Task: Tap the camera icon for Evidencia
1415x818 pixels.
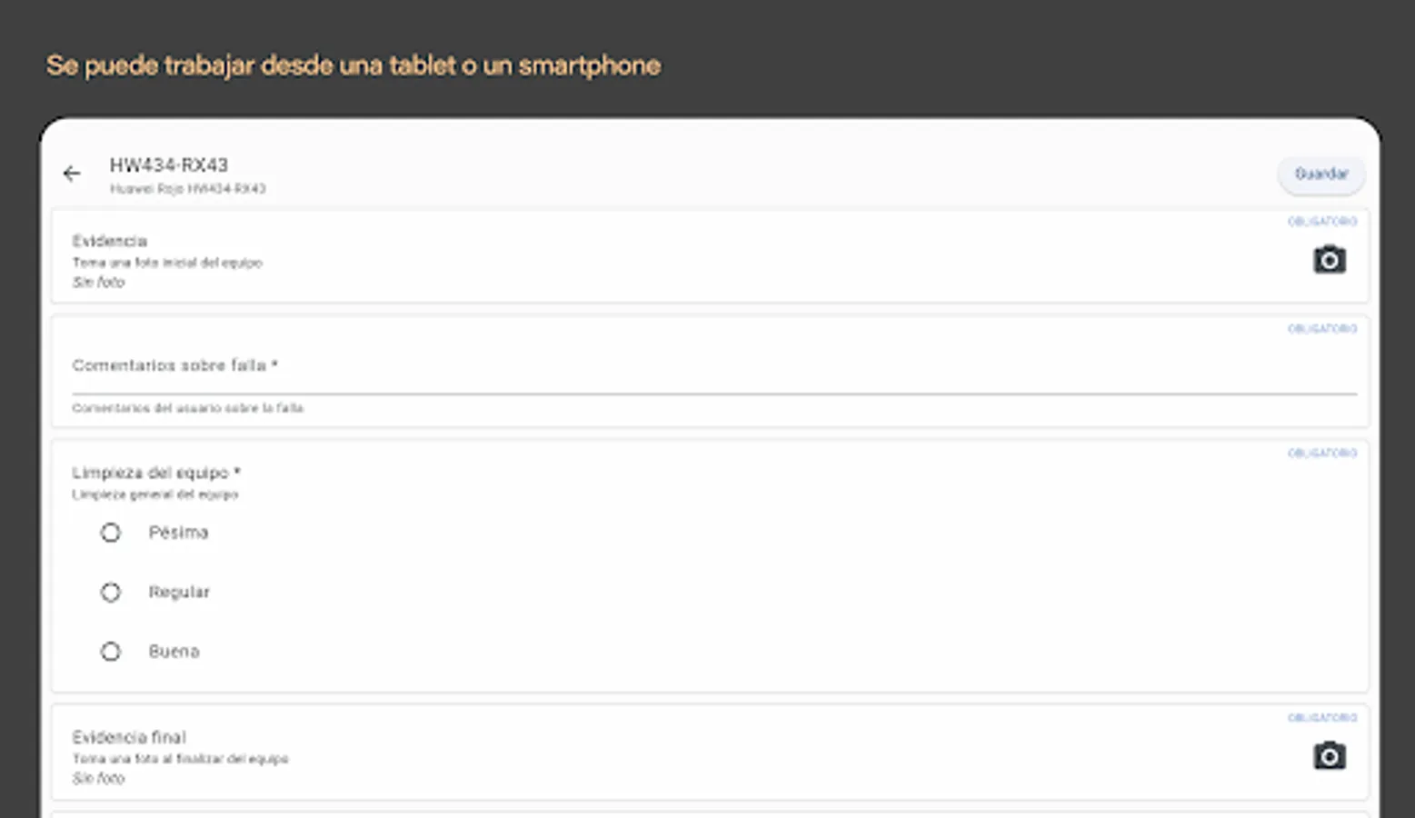Action: click(x=1329, y=260)
